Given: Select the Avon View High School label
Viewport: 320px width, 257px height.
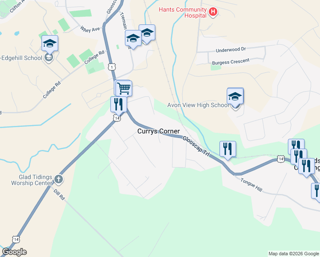Looking at the screenshot, I should click(198, 105).
